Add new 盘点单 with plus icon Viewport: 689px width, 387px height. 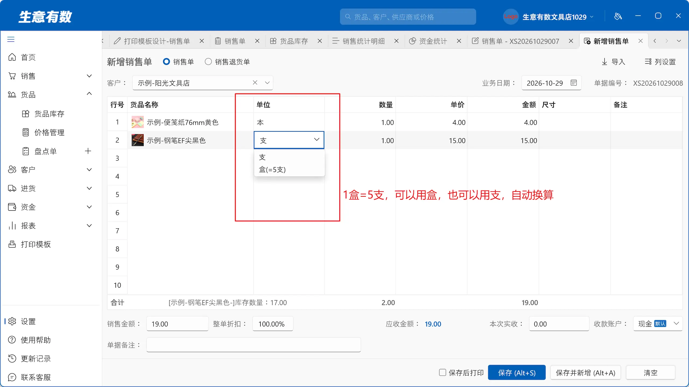tap(88, 151)
